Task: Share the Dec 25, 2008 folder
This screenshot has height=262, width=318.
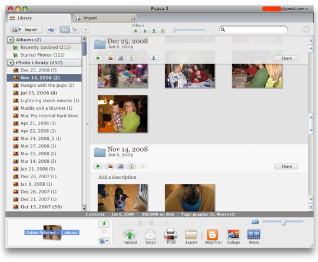Action: coord(286,58)
